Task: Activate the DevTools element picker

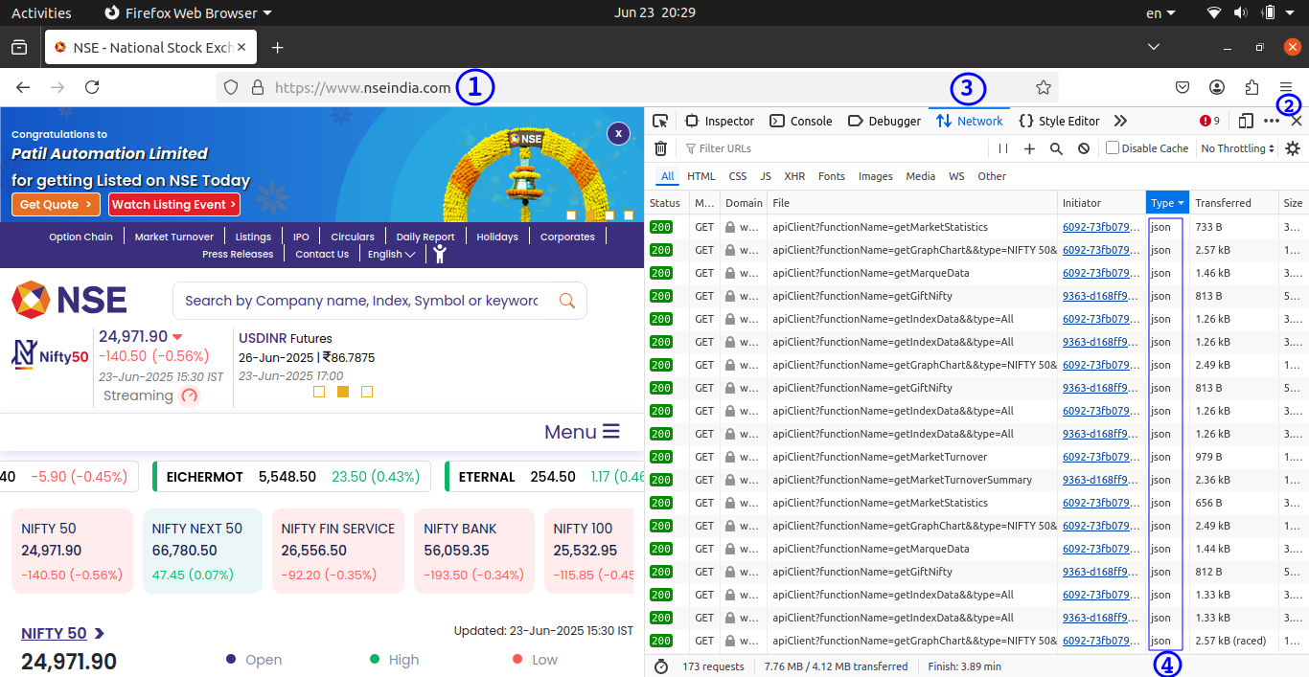Action: 660,121
